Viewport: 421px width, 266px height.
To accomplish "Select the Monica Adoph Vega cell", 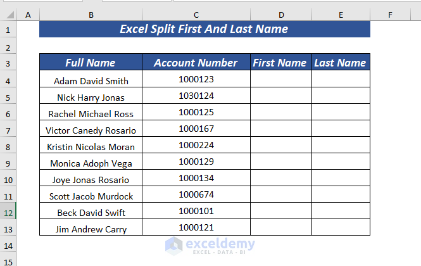I will click(x=91, y=163).
